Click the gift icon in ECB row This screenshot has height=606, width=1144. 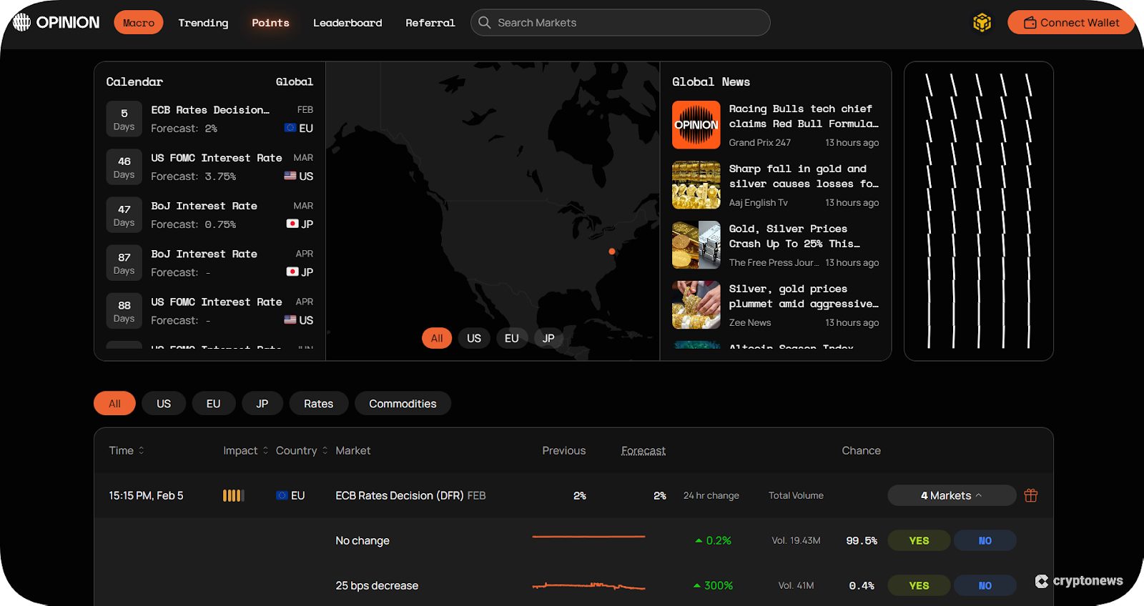click(x=1030, y=495)
